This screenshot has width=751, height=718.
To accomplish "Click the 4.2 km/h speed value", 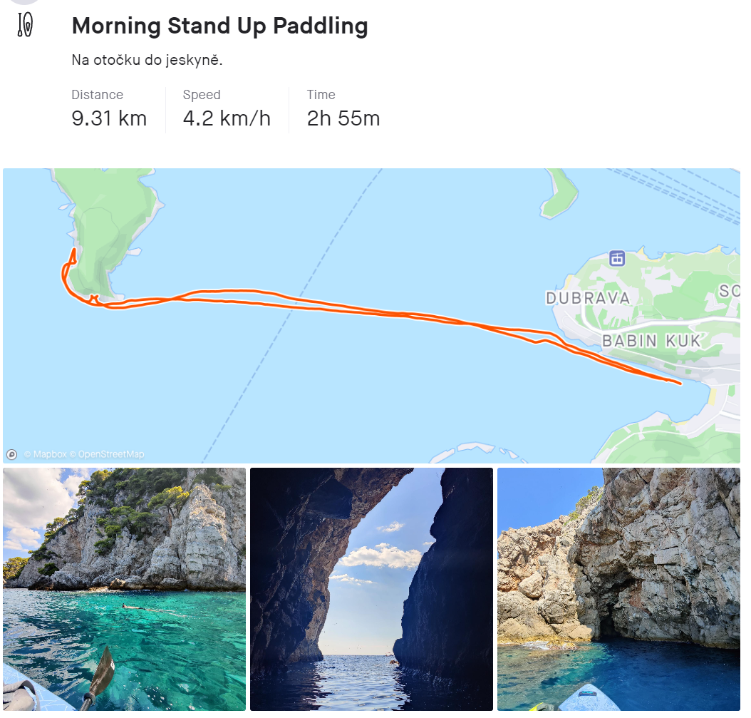I will tap(227, 118).
